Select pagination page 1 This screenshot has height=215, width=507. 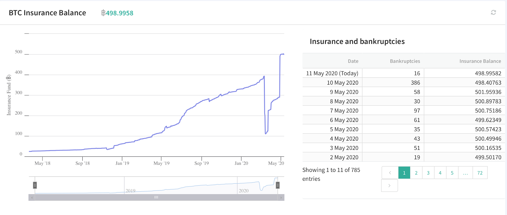[404, 173]
